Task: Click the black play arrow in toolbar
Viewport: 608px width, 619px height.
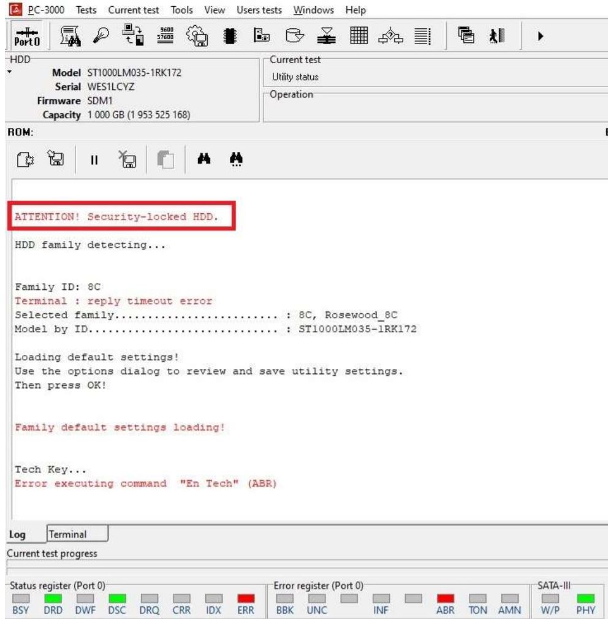Action: [541, 36]
